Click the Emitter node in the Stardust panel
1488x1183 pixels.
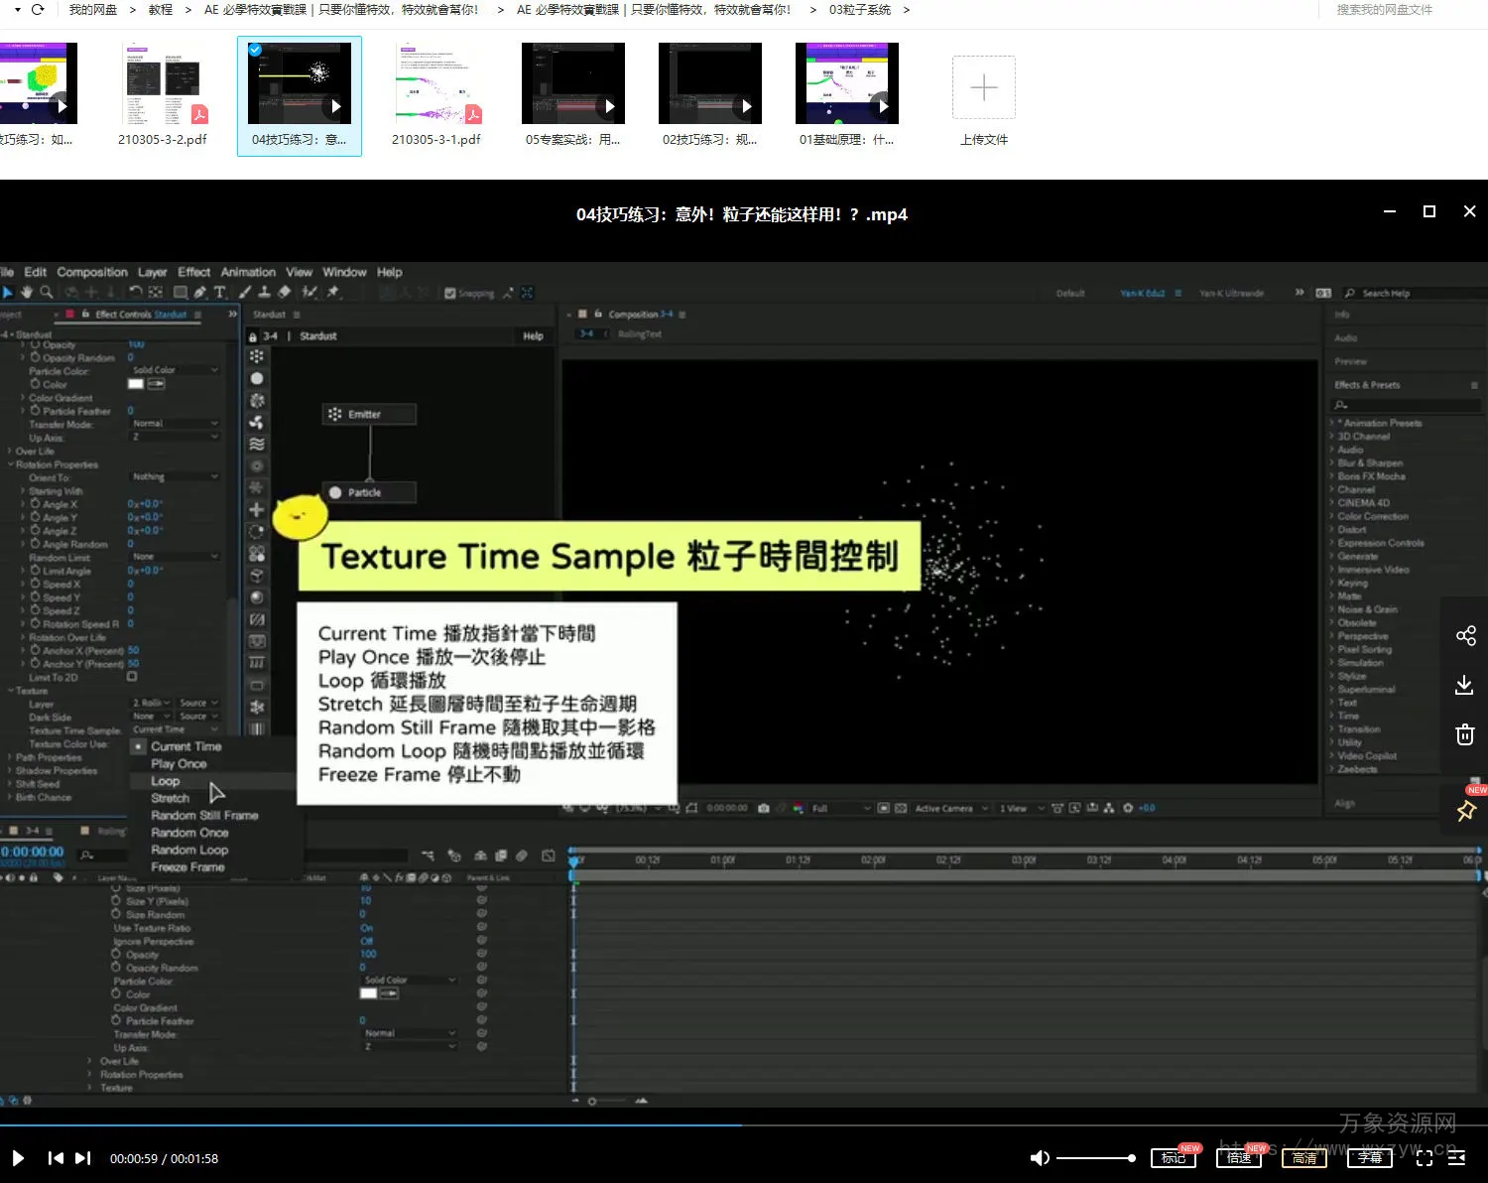[x=369, y=413]
